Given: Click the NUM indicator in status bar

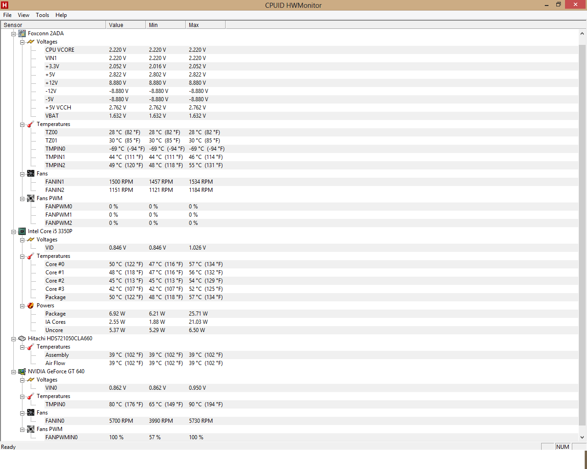Looking at the screenshot, I should point(563,447).
